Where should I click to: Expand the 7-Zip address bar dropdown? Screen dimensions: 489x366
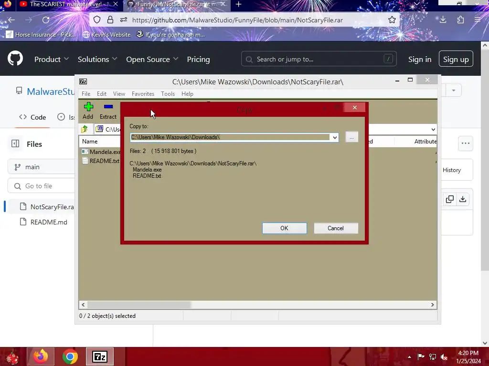click(433, 130)
